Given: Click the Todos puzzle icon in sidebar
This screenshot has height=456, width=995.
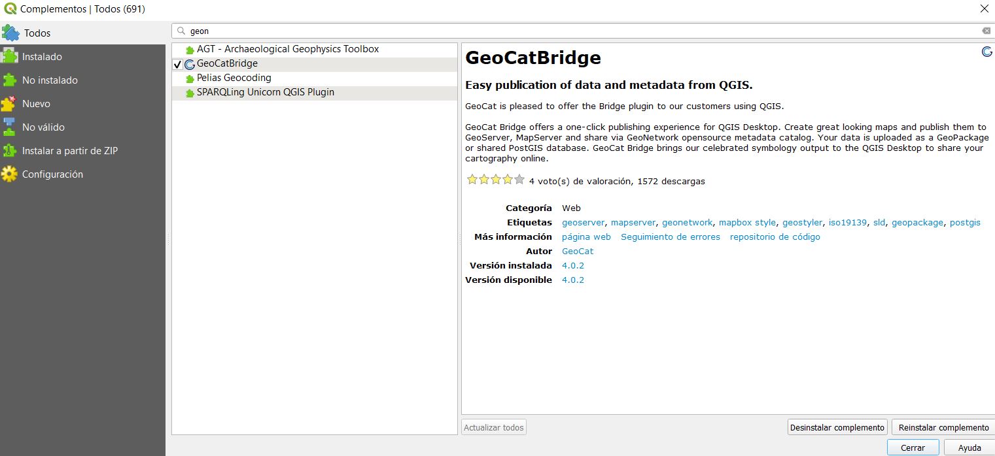Looking at the screenshot, I should coord(10,33).
